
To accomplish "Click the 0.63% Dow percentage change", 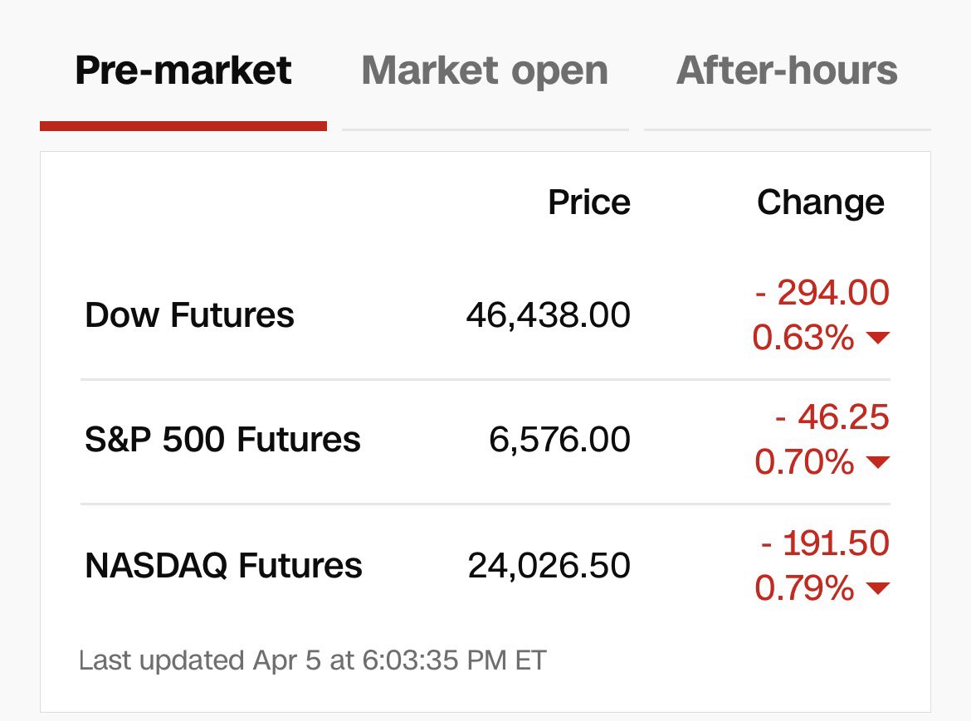I will (803, 338).
